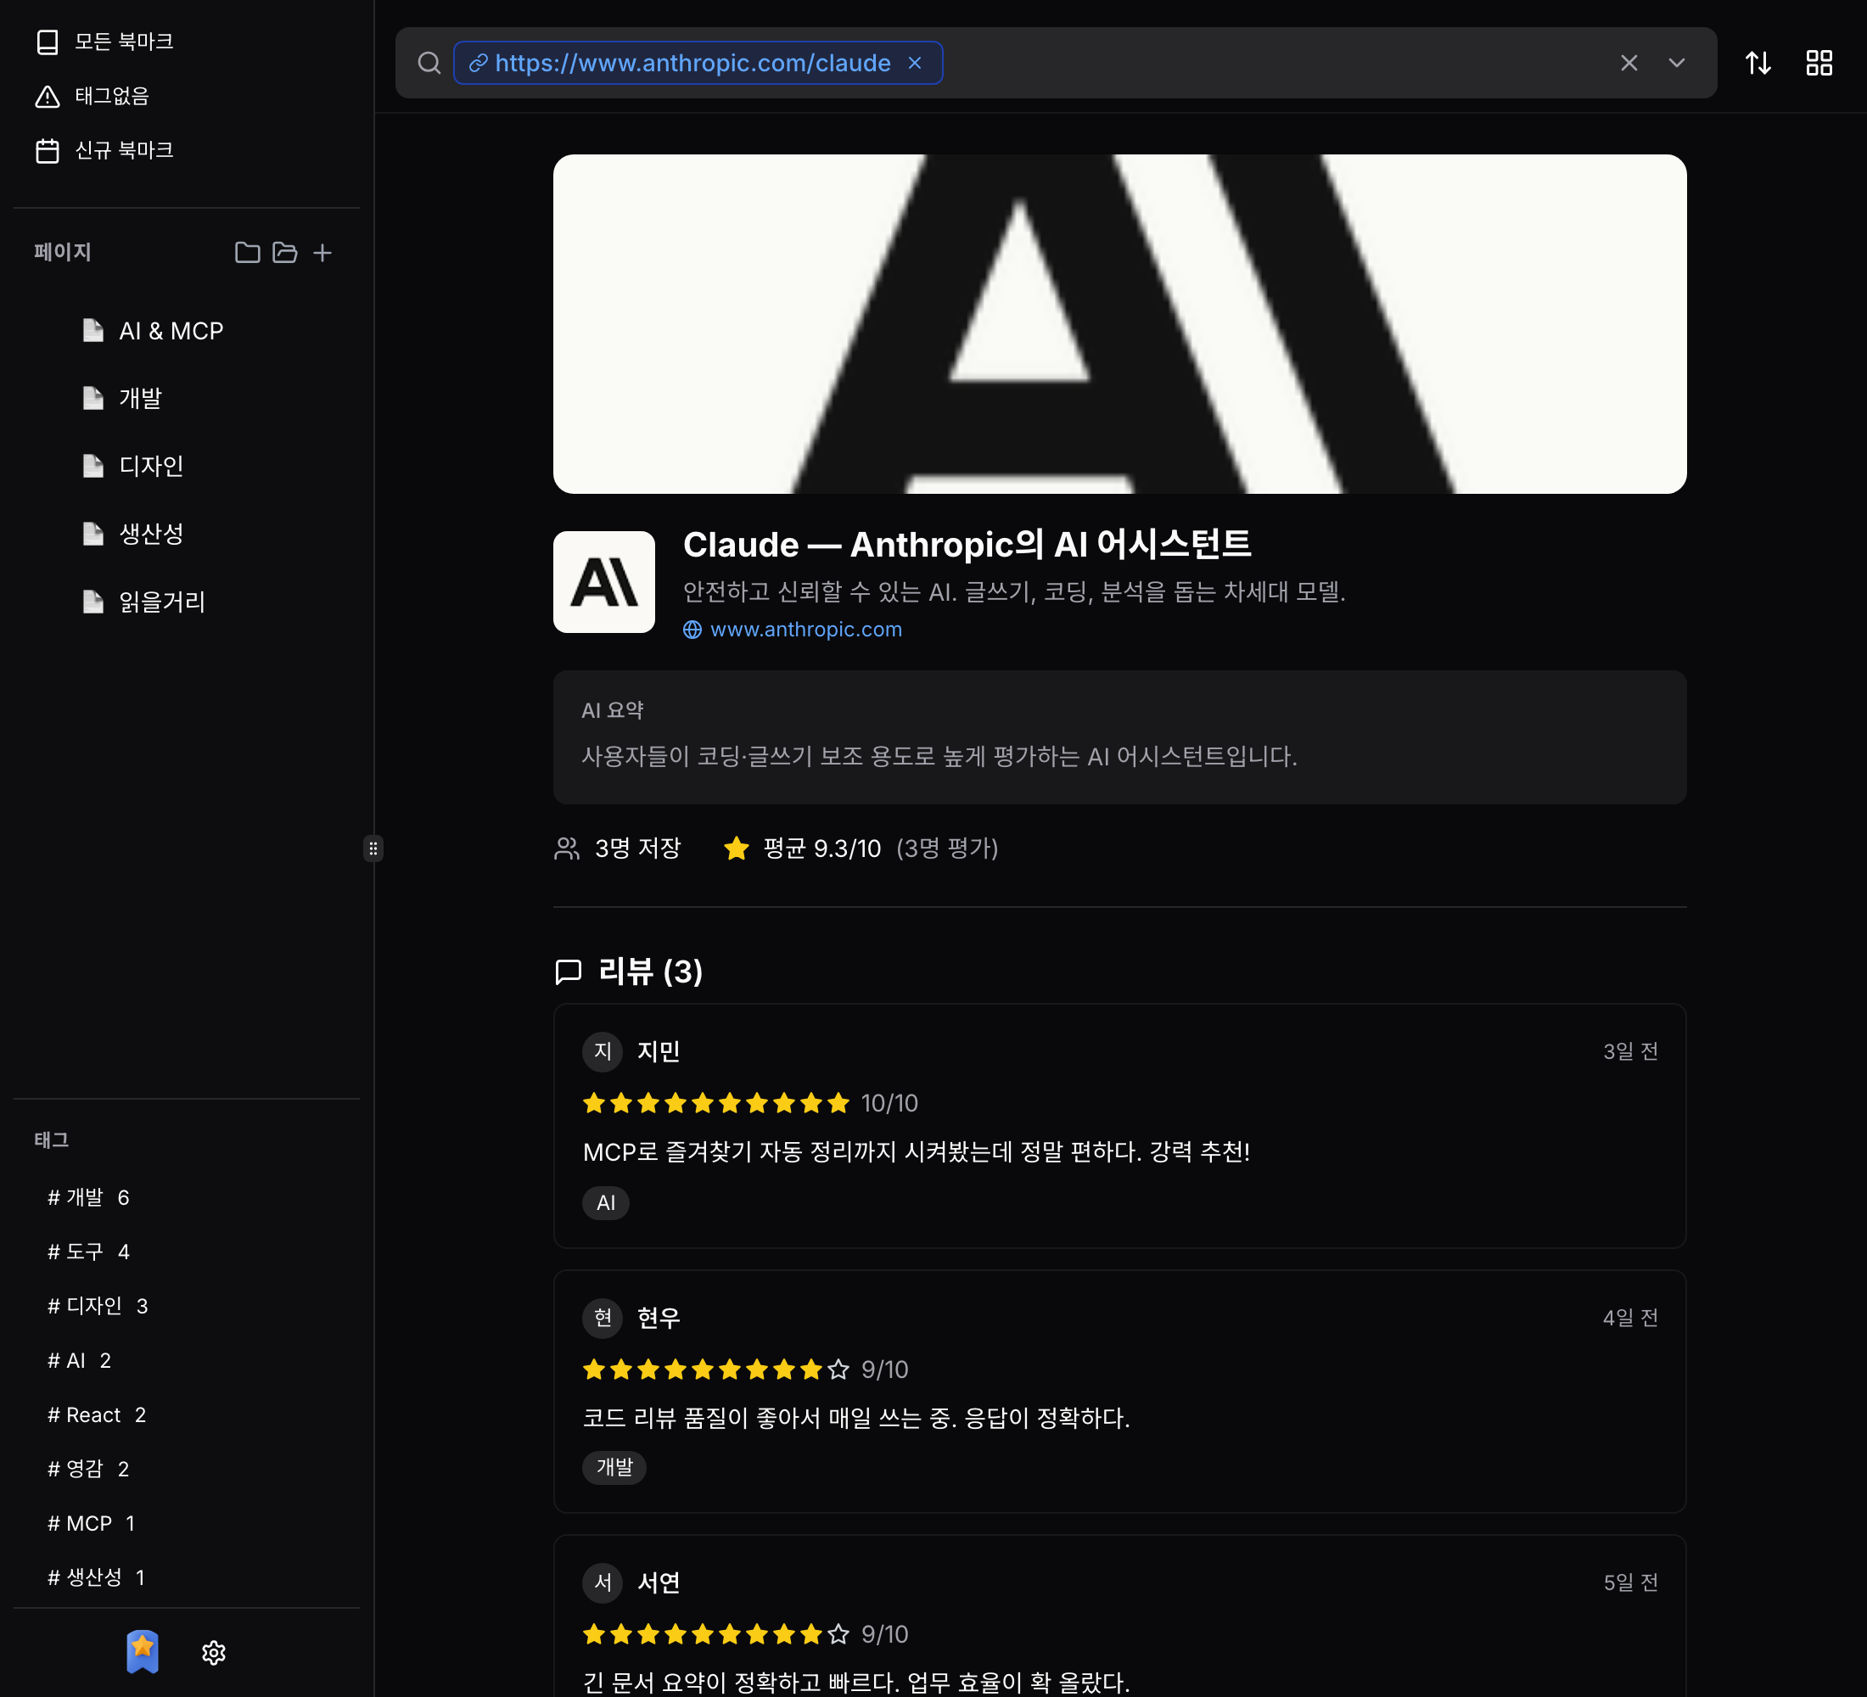The height and width of the screenshot is (1697, 1867).
Task: Filter by the # React tag
Action: [x=98, y=1414]
